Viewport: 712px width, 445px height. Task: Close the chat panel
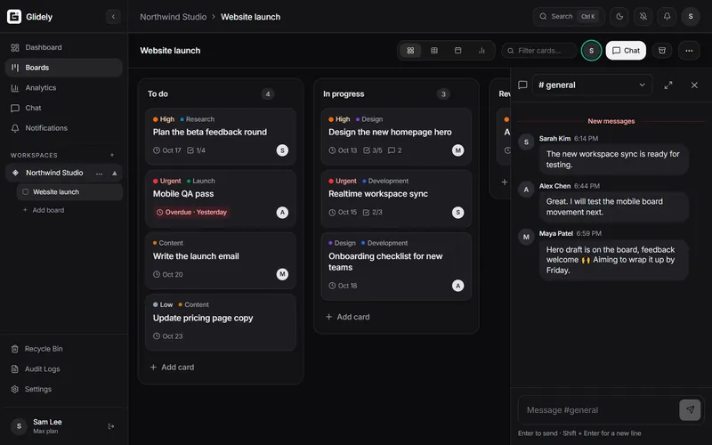694,85
